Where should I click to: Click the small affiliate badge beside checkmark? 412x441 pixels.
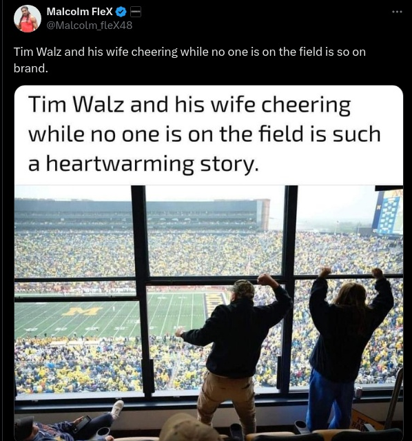pos(136,12)
